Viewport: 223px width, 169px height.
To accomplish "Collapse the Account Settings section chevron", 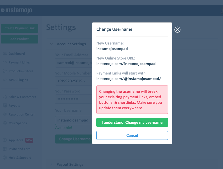I will (51, 44).
